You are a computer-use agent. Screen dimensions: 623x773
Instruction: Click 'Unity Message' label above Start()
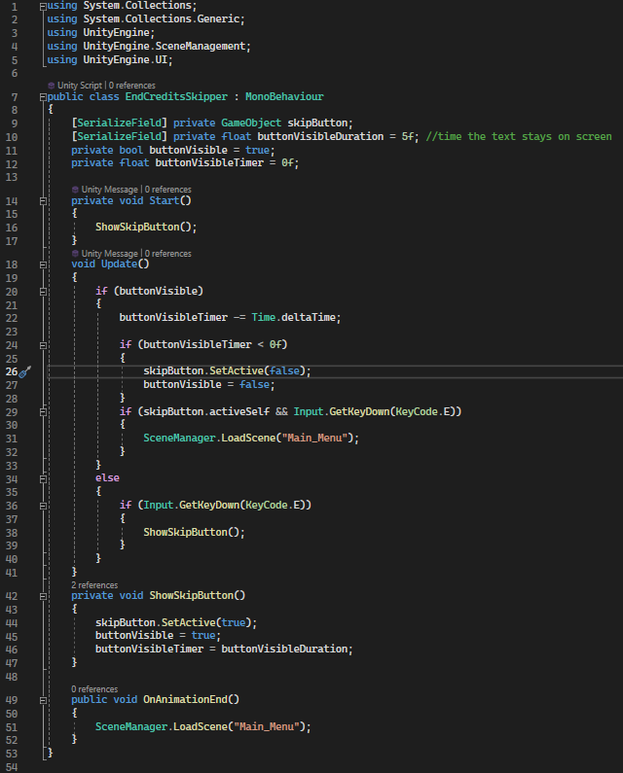[x=110, y=190]
